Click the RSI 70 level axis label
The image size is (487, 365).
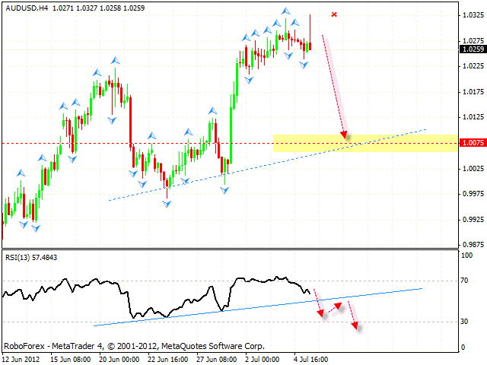tap(466, 281)
